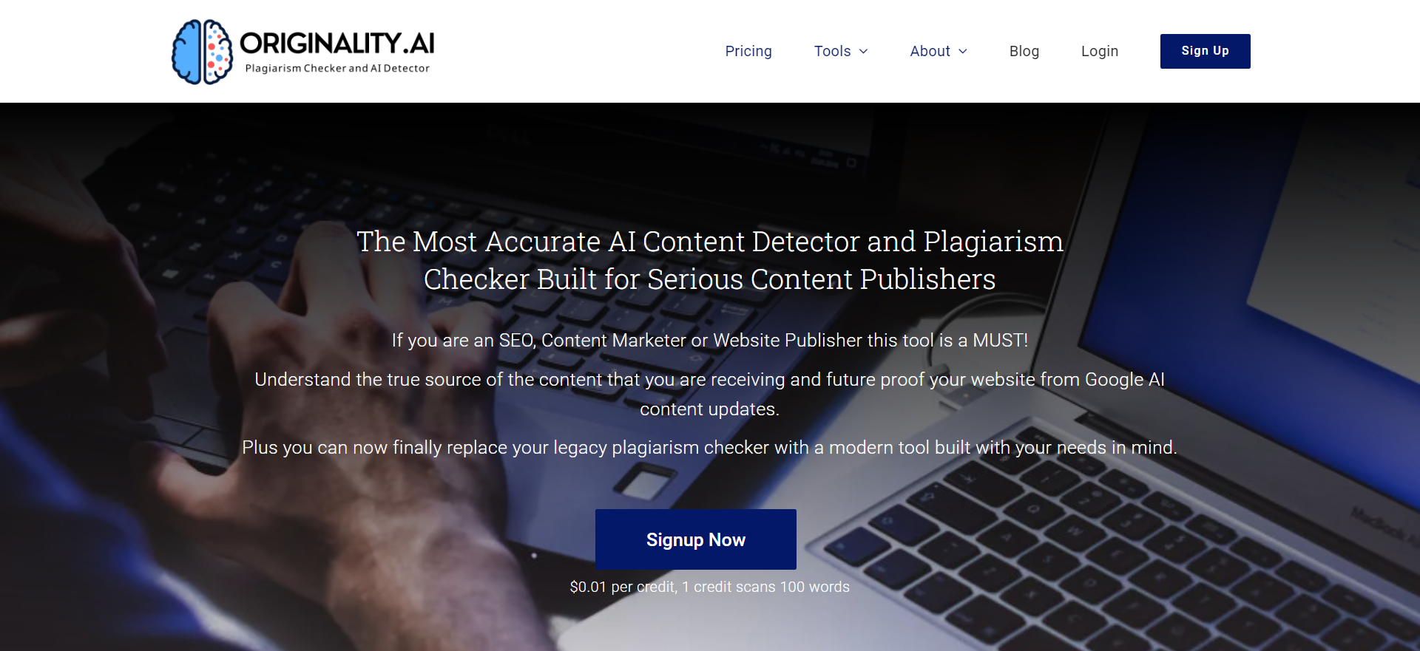Click the Most Accurate AI Content Detector headline
The height and width of the screenshot is (651, 1420).
tap(710, 260)
